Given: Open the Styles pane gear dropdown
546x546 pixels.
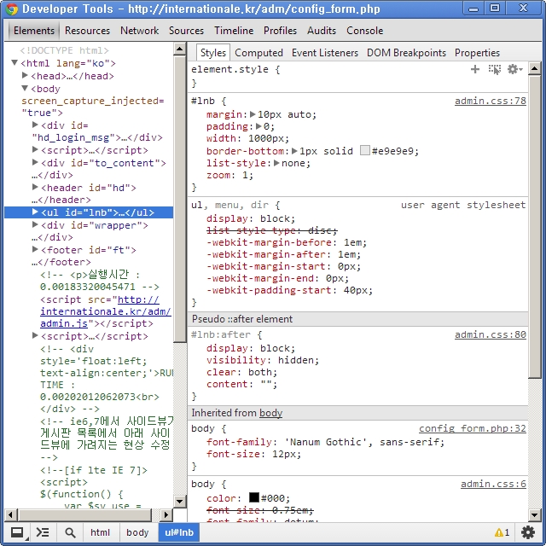Looking at the screenshot, I should click(514, 69).
